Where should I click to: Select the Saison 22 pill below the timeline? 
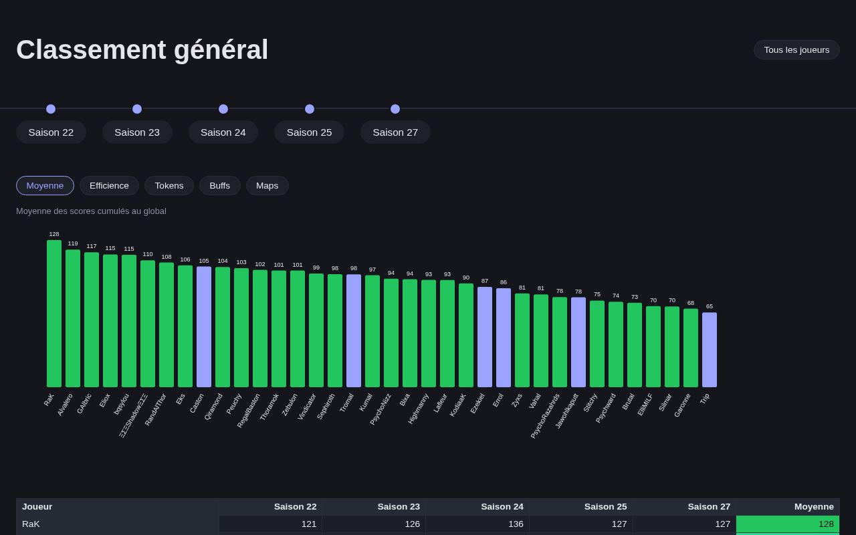[x=51, y=132]
